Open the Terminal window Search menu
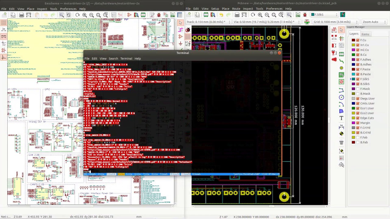The width and height of the screenshot is (390, 219). 113,58
